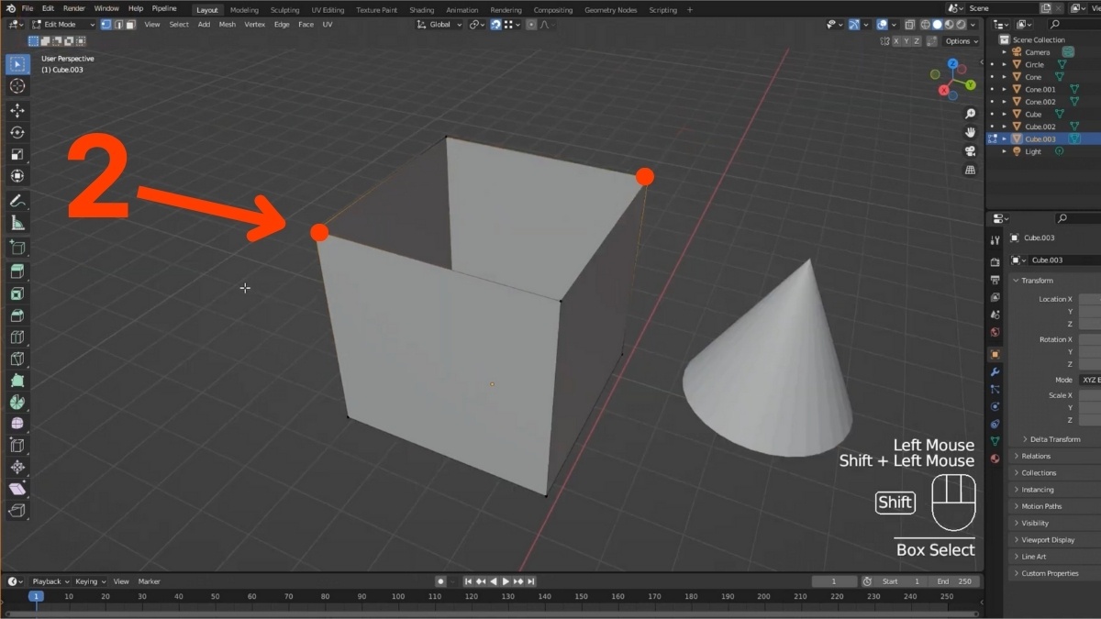Select the Select Box tool in toolbar
The image size is (1101, 619).
pyautogui.click(x=17, y=64)
